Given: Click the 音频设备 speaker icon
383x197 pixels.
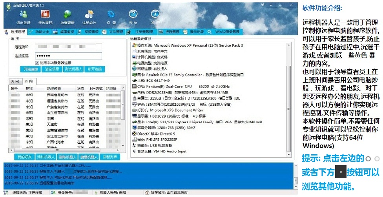Looking at the screenshot, I should (134, 151).
